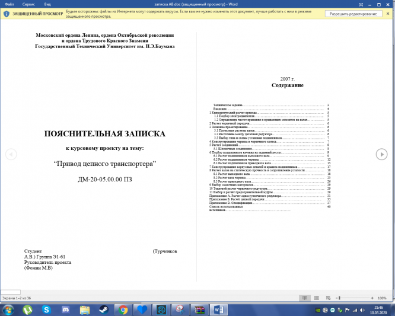
Task: Click the Word taskbar button
Action: click(x=219, y=309)
